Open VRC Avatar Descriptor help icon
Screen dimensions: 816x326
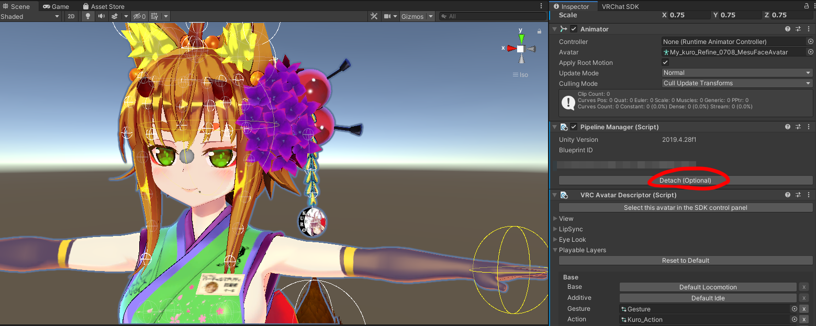pyautogui.click(x=788, y=195)
